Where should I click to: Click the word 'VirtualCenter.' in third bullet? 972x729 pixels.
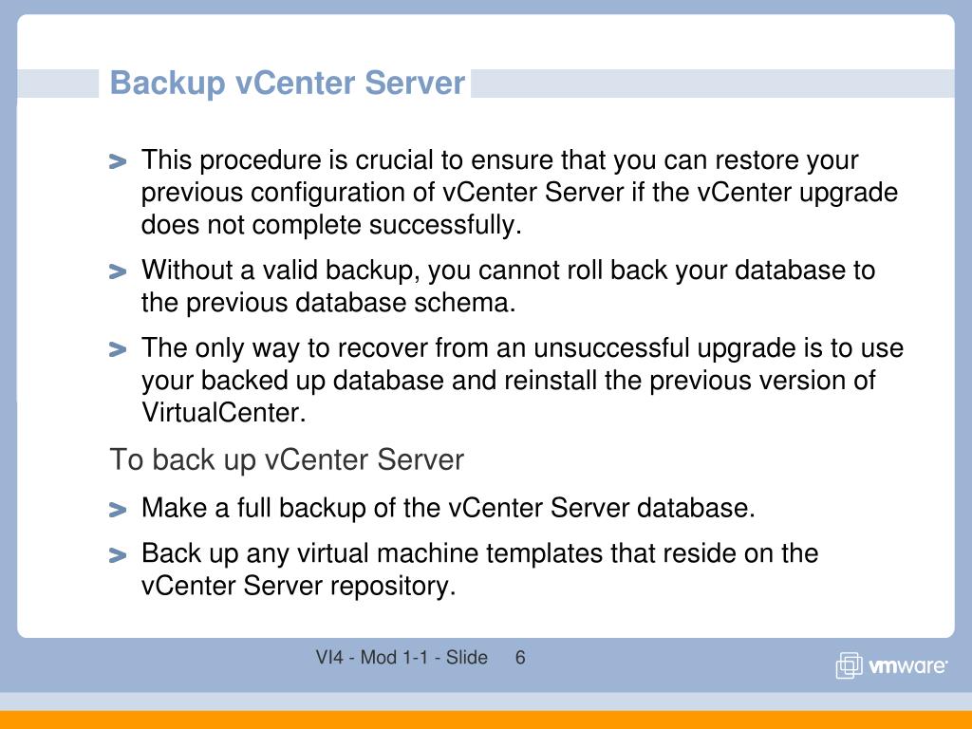(224, 412)
